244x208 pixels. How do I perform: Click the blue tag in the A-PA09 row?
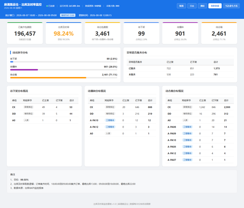pyautogui.click(x=187, y=133)
